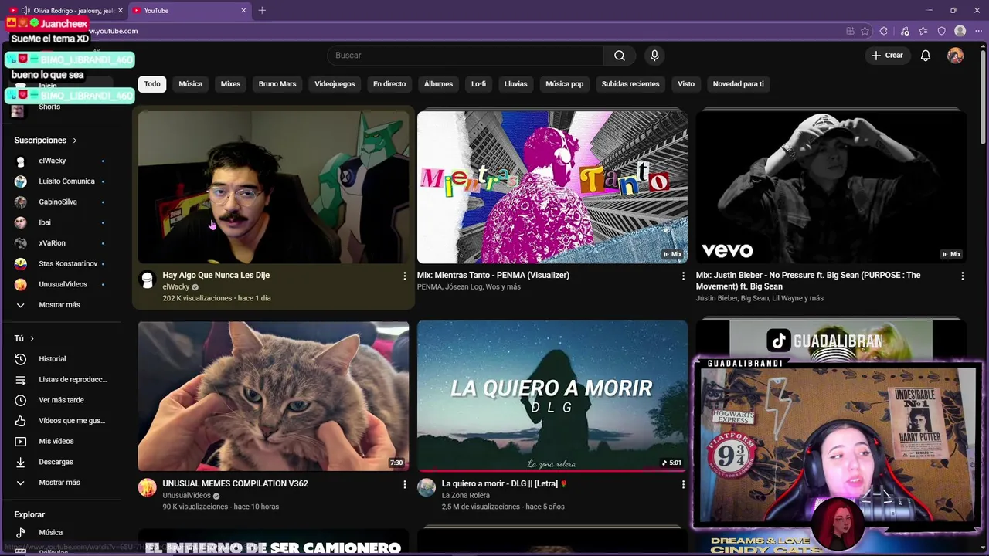Play the La Quiero A Morir thumbnail

552,396
